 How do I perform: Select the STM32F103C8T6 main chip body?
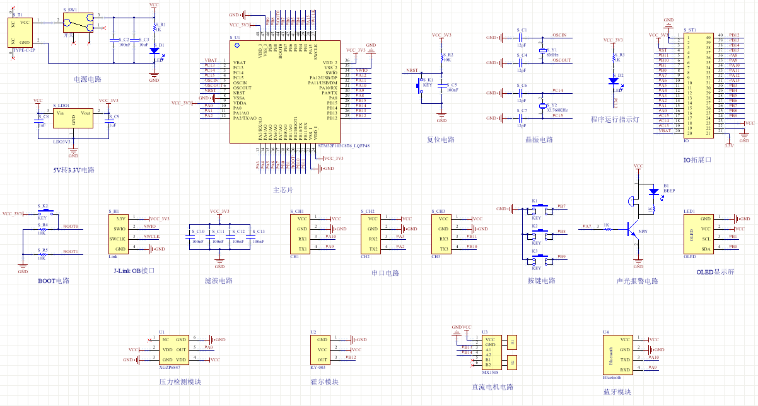click(285, 93)
